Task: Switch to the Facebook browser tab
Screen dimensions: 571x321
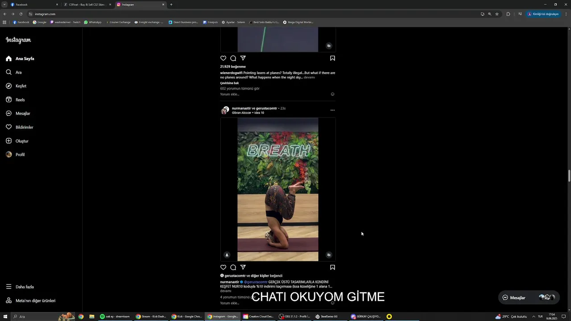Action: pos(33,4)
